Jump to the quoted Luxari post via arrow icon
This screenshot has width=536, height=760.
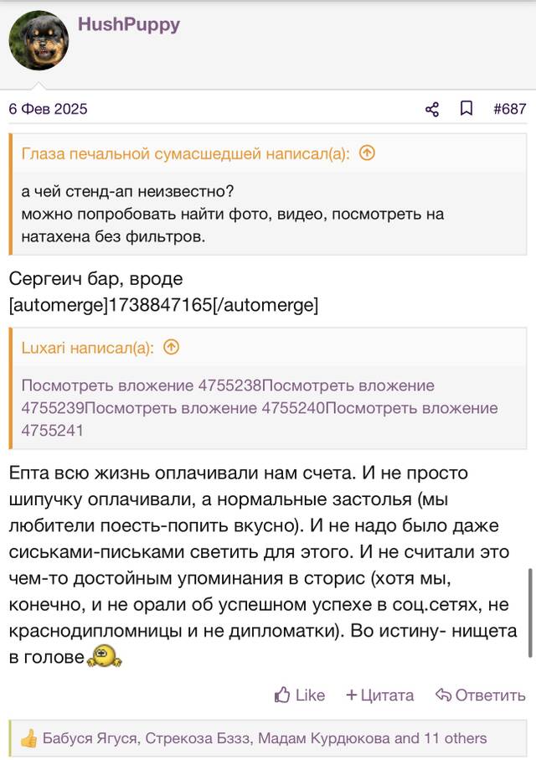(x=171, y=347)
